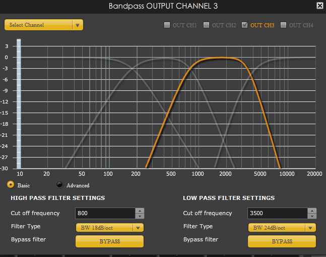Click the 200 frequency axis label
Image resolution: width=326 pixels, height=257 pixels.
pos(136,174)
